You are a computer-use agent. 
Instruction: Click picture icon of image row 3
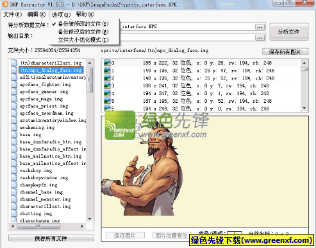(x=107, y=85)
